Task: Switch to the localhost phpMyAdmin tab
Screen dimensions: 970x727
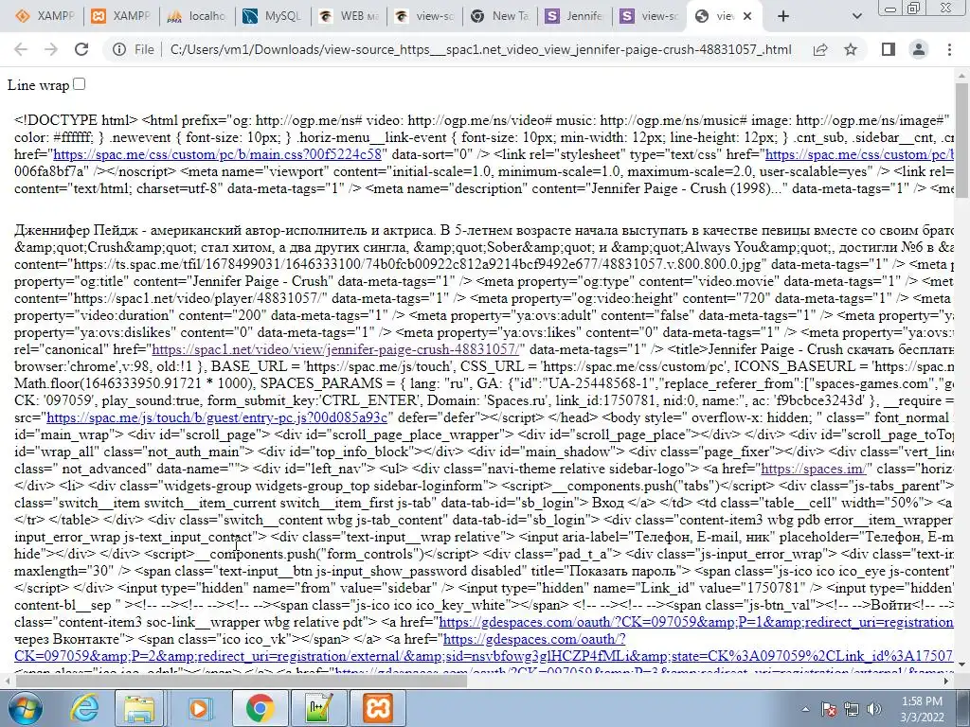Action: (x=197, y=16)
